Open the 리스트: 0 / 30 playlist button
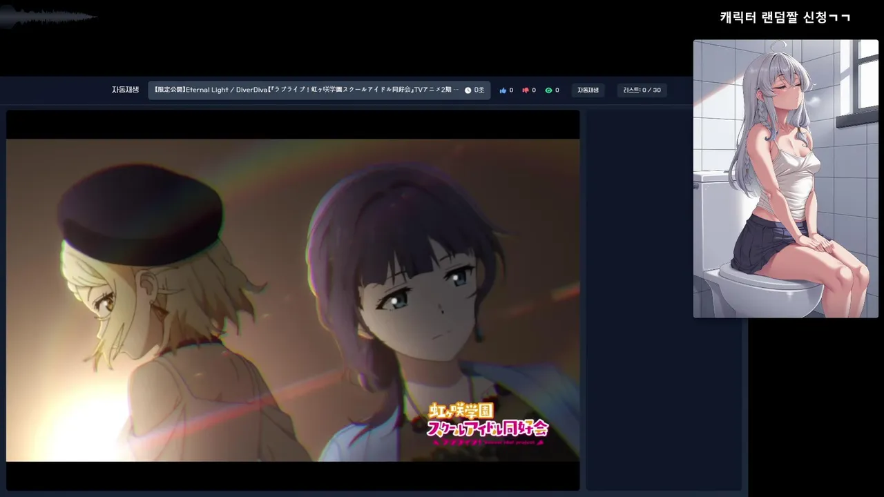This screenshot has height=497, width=884. pyautogui.click(x=642, y=90)
